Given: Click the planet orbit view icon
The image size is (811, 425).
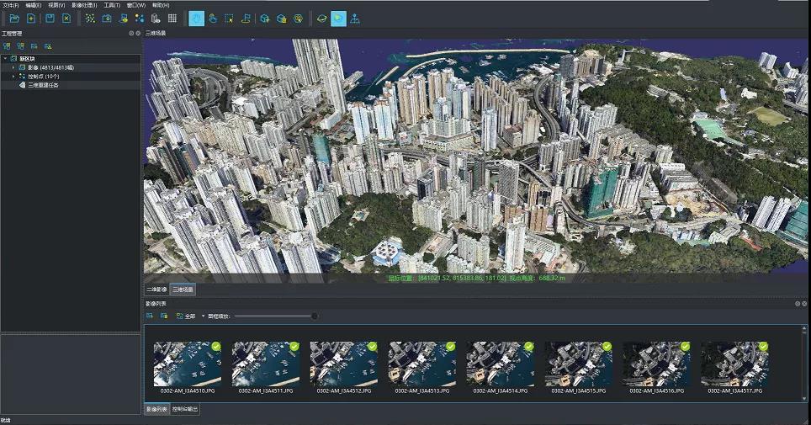Looking at the screenshot, I should pos(321,18).
